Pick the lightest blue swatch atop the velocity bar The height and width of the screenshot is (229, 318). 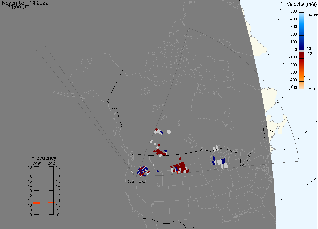pos(302,16)
